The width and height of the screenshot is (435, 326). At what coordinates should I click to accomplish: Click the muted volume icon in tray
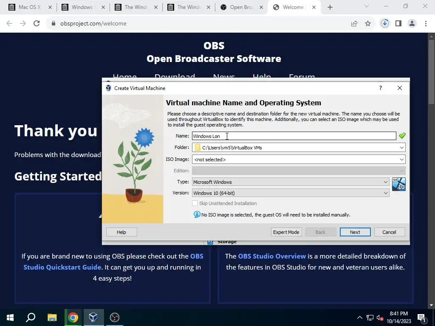pyautogui.click(x=380, y=318)
